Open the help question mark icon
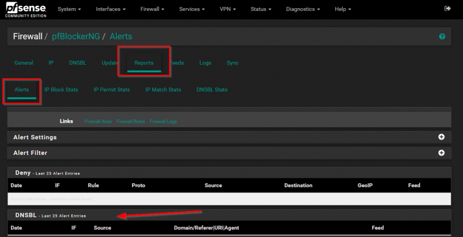Viewport: 463px width, 237px height. tap(442, 36)
